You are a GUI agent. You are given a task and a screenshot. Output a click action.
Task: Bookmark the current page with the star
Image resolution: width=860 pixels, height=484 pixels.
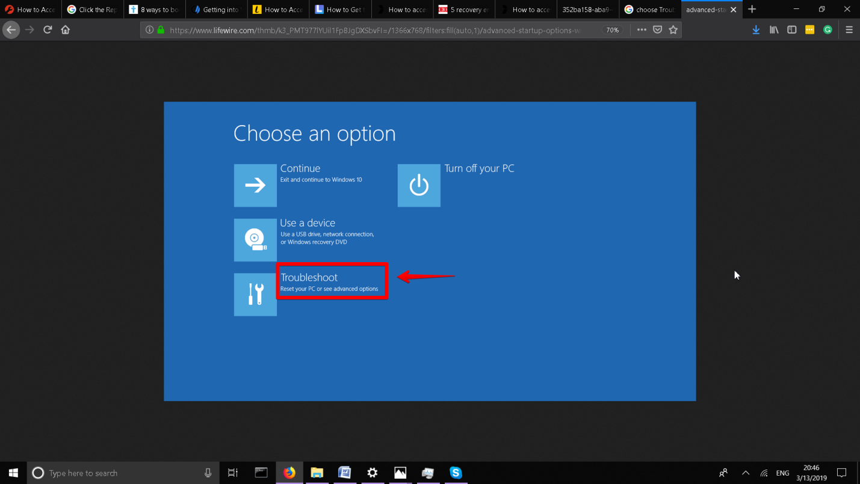coord(673,29)
